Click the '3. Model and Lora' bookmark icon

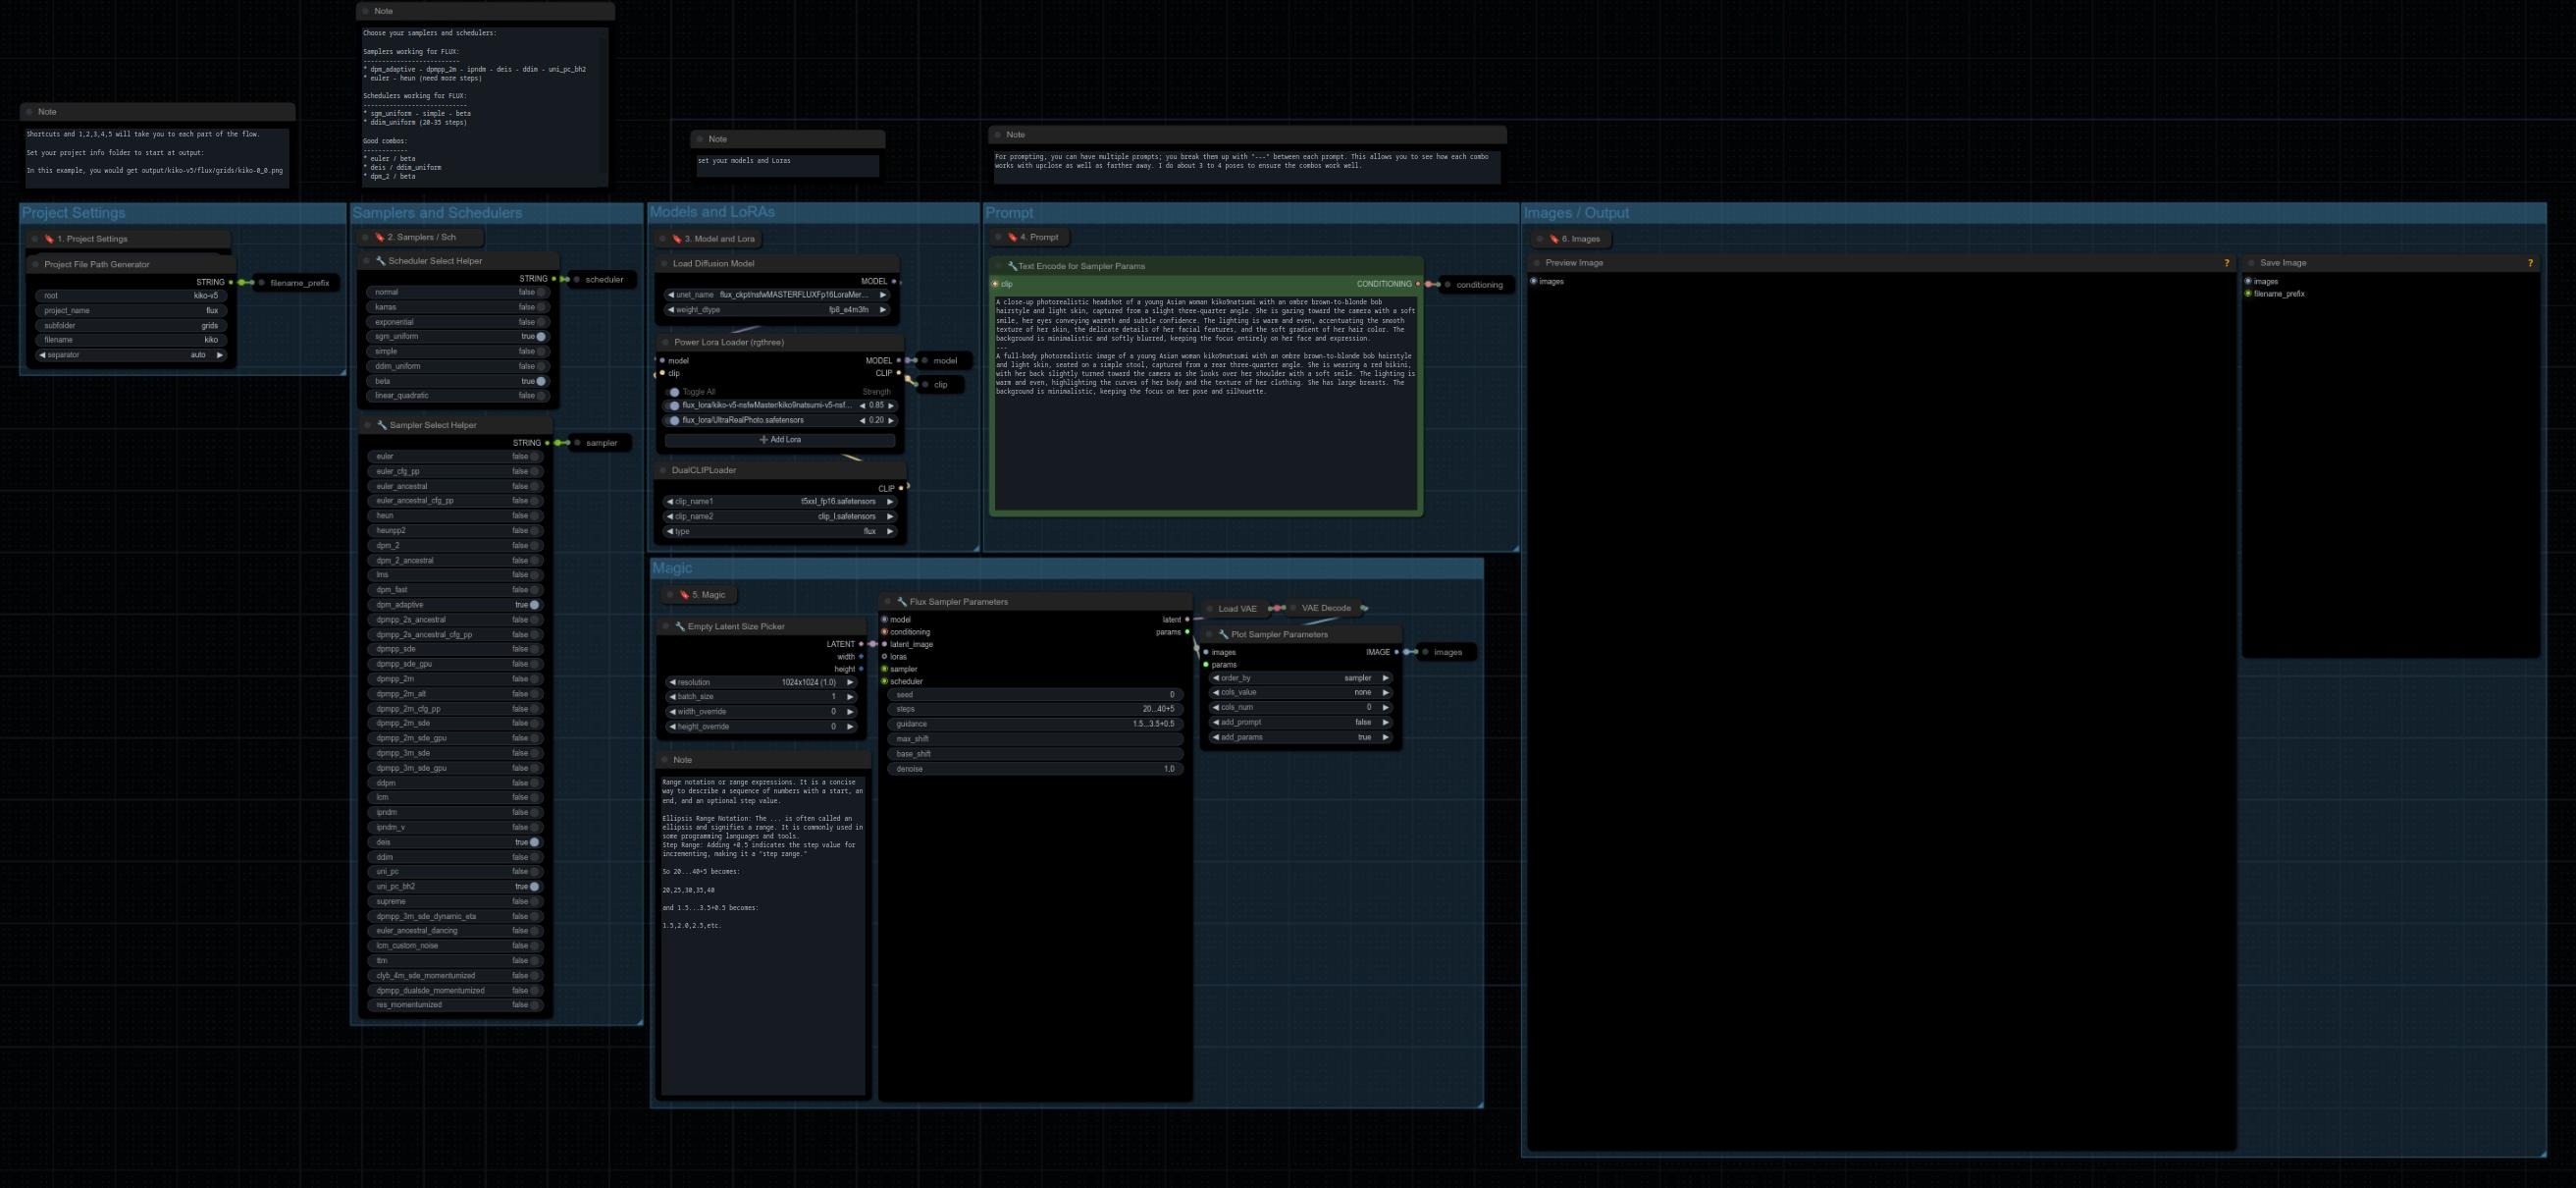click(677, 240)
